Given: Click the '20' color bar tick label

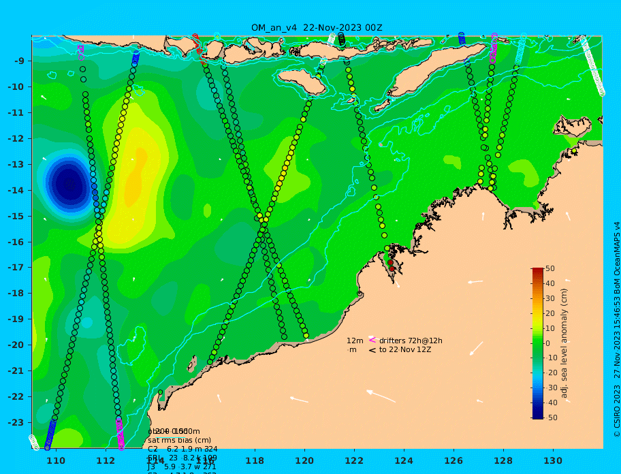Looking at the screenshot, I should (550, 313).
